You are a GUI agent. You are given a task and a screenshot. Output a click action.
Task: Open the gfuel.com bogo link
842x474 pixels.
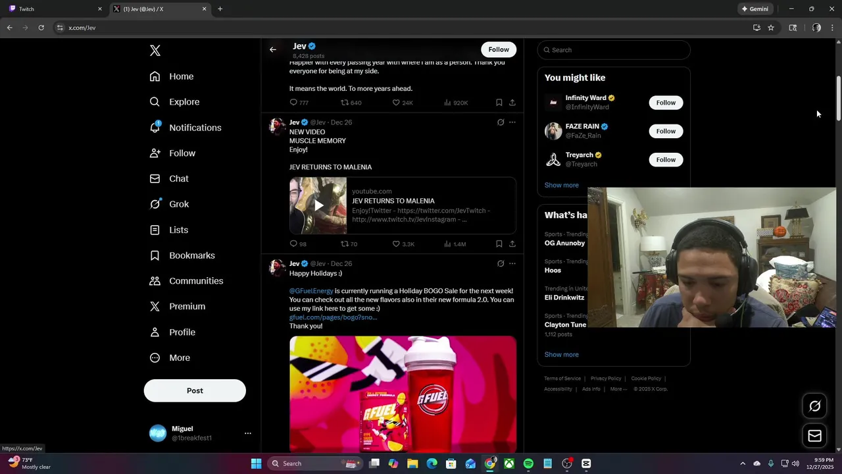pos(333,317)
